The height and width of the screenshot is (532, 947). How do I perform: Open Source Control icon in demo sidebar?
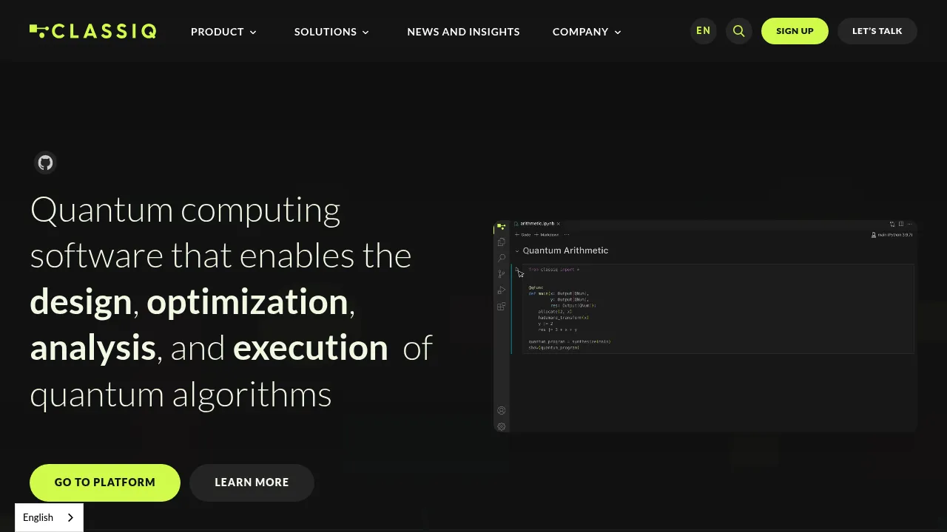(x=502, y=274)
